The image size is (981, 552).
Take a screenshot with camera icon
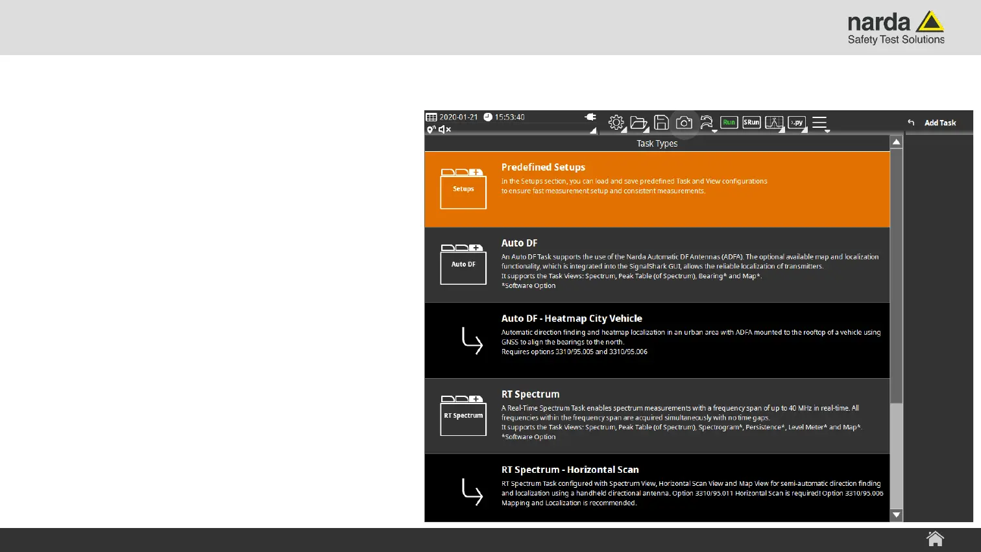(x=684, y=123)
